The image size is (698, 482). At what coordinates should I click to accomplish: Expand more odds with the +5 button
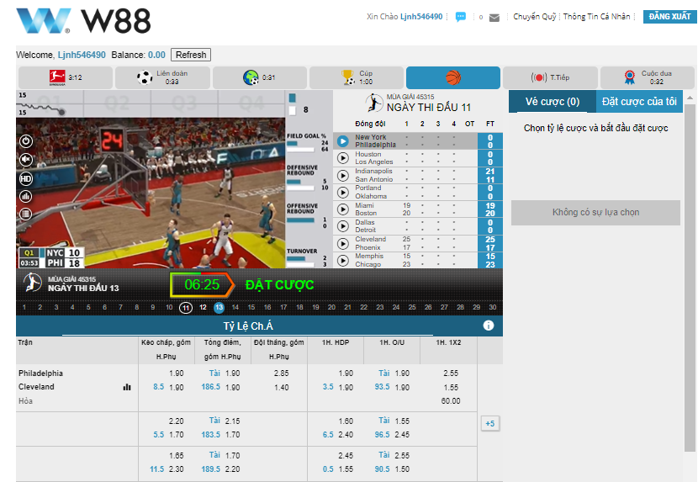tap(489, 423)
